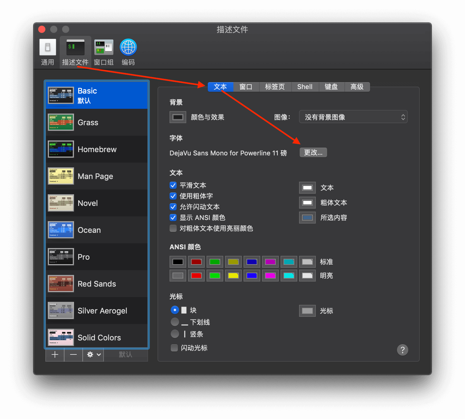Image resolution: width=465 pixels, height=419 pixels.
Task: Switch to the Shell tab
Action: 304,87
